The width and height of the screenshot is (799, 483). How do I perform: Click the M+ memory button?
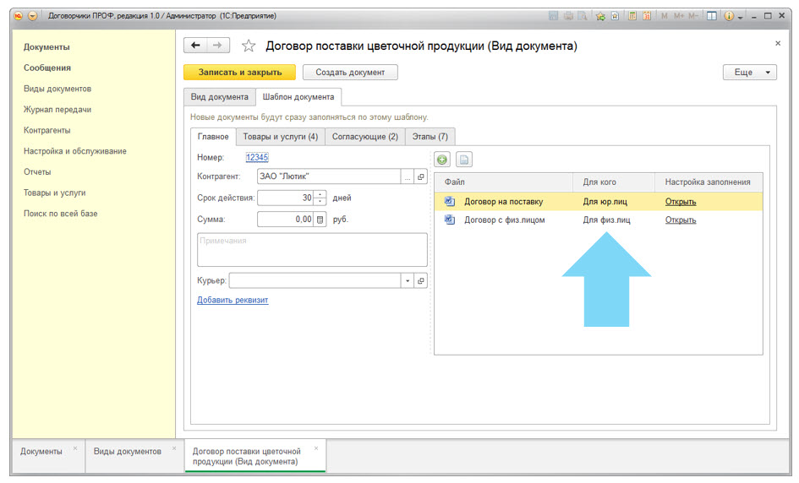[679, 16]
